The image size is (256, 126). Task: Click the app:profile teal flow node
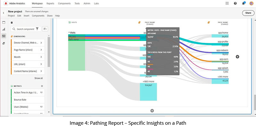click(x=220, y=44)
